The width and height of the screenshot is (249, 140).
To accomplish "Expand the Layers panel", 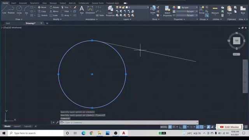I will point(127,19).
